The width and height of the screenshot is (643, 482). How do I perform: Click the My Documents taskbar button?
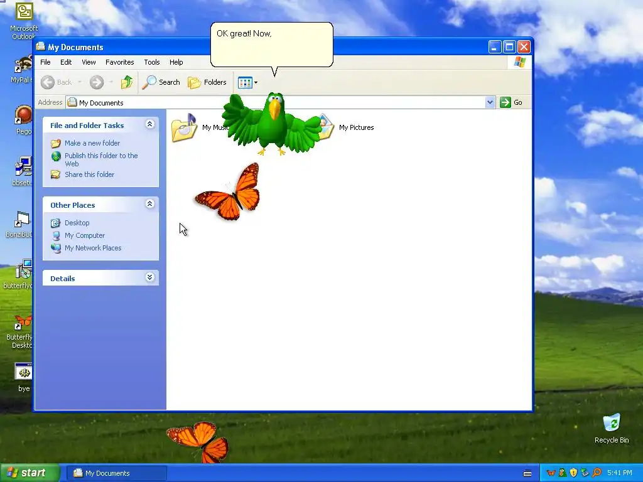(116, 473)
